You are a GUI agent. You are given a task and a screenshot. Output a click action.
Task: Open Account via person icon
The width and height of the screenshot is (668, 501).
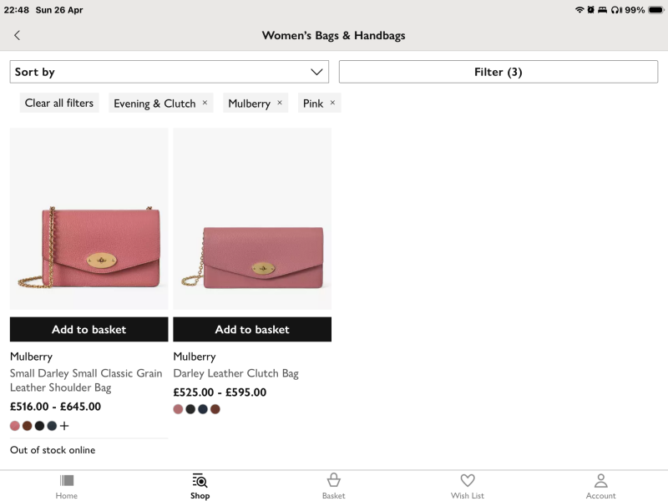coord(600,482)
